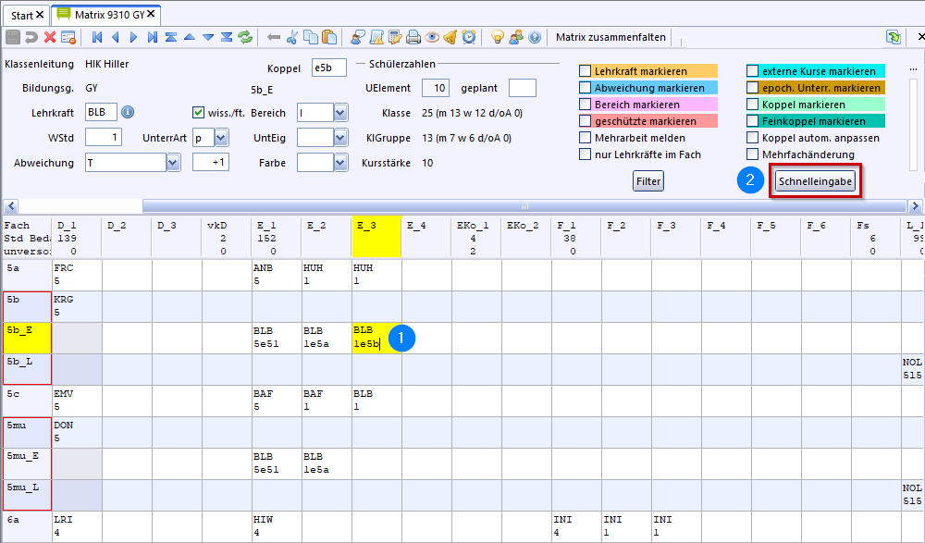The image size is (925, 543).
Task: Click the eye preview icon
Action: tap(432, 37)
